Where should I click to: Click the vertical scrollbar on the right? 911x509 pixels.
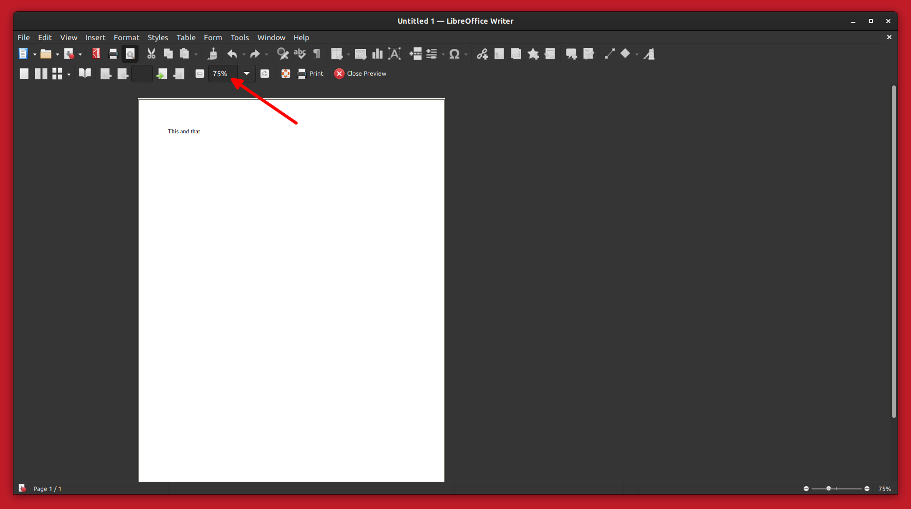(893, 251)
